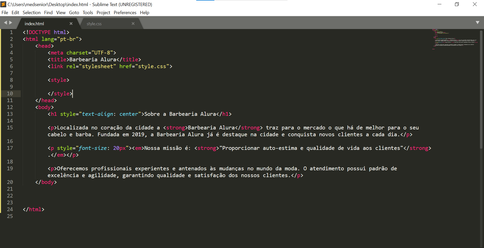Open the Edit menu
484x248 pixels.
pos(15,13)
